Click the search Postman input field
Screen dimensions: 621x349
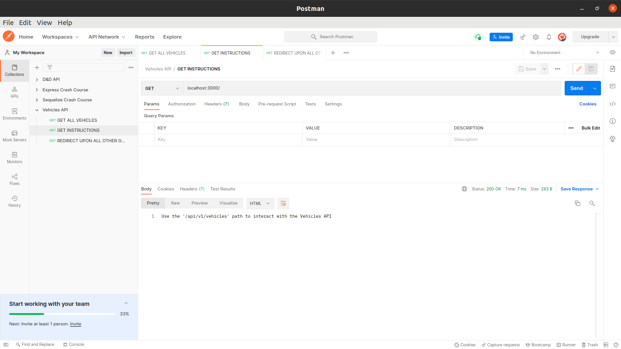click(331, 37)
